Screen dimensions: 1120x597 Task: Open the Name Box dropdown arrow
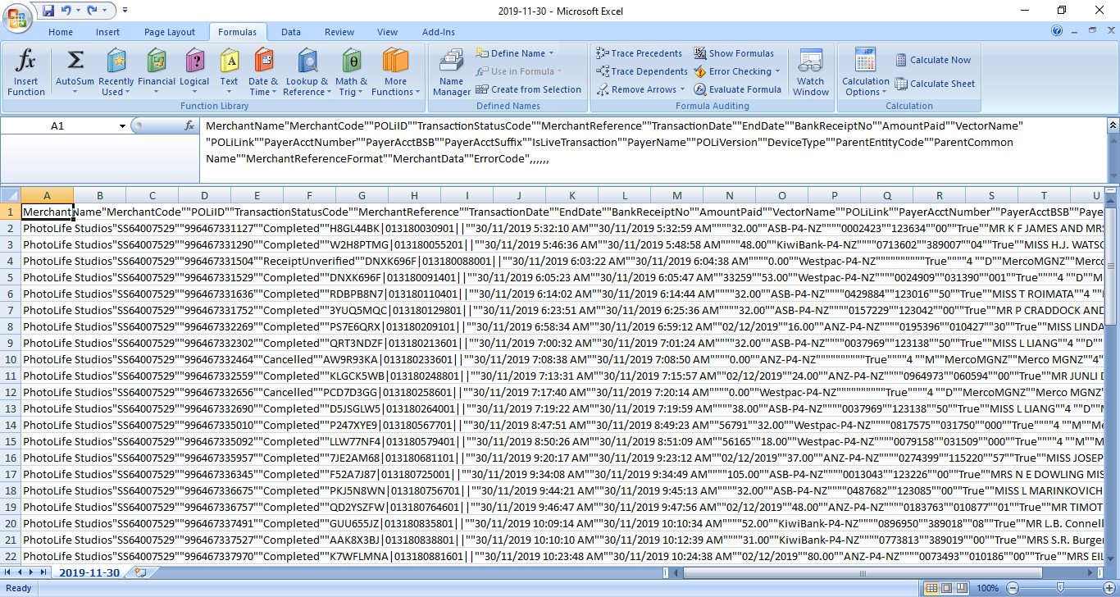(x=122, y=126)
